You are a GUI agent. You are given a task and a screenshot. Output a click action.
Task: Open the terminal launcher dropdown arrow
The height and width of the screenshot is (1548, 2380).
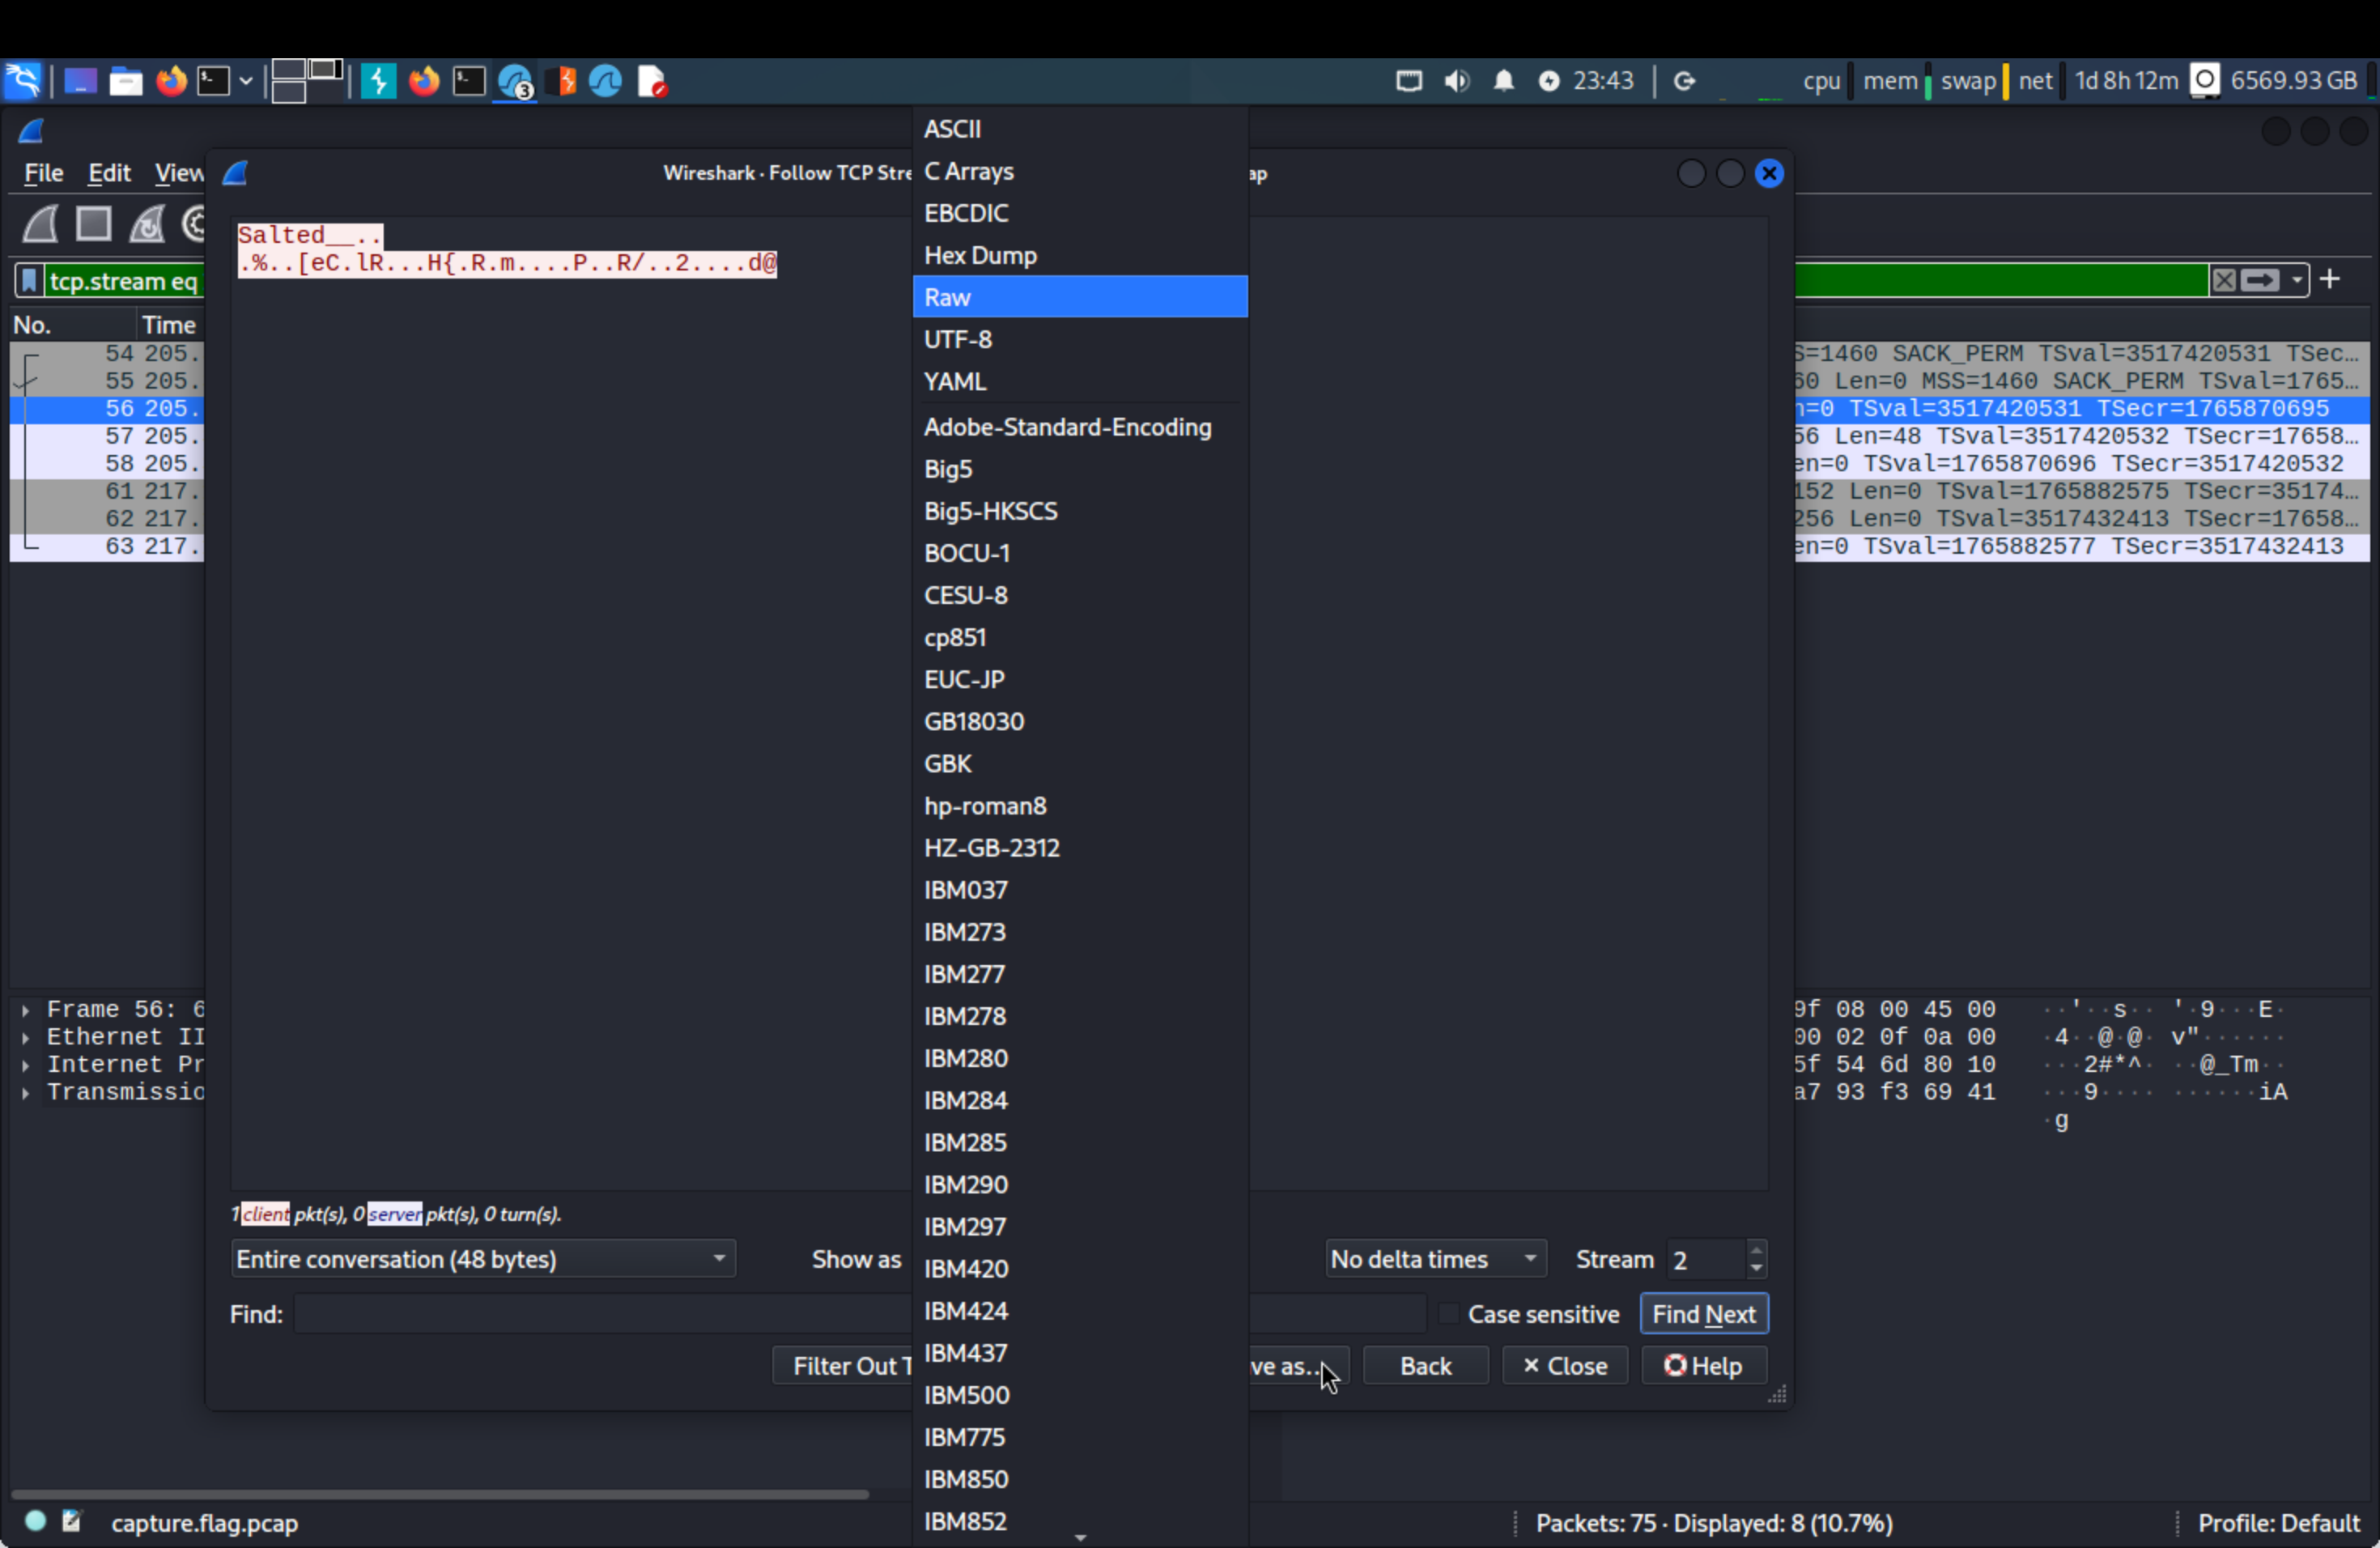[x=246, y=81]
